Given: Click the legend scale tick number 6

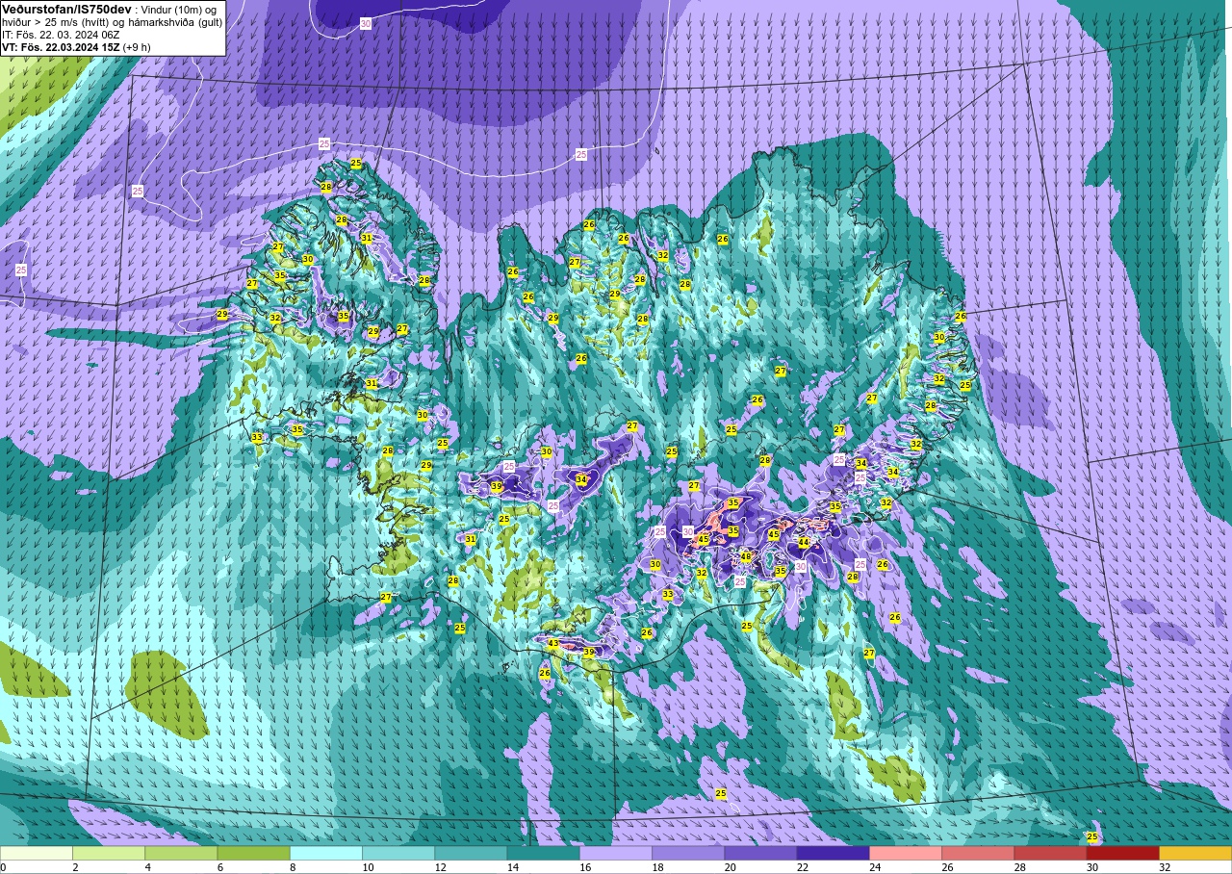Looking at the screenshot, I should [x=219, y=867].
